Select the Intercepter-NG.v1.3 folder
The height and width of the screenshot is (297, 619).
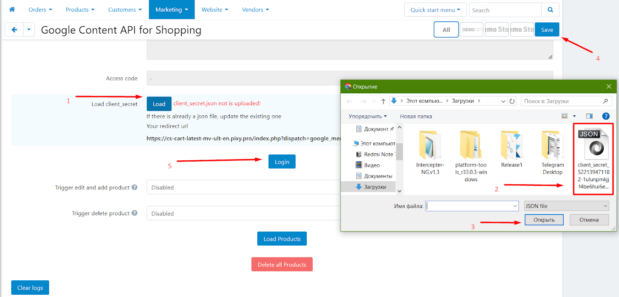(x=430, y=153)
